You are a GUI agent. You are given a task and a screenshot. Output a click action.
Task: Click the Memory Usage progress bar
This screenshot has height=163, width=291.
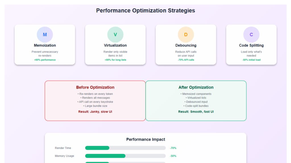[125, 156]
